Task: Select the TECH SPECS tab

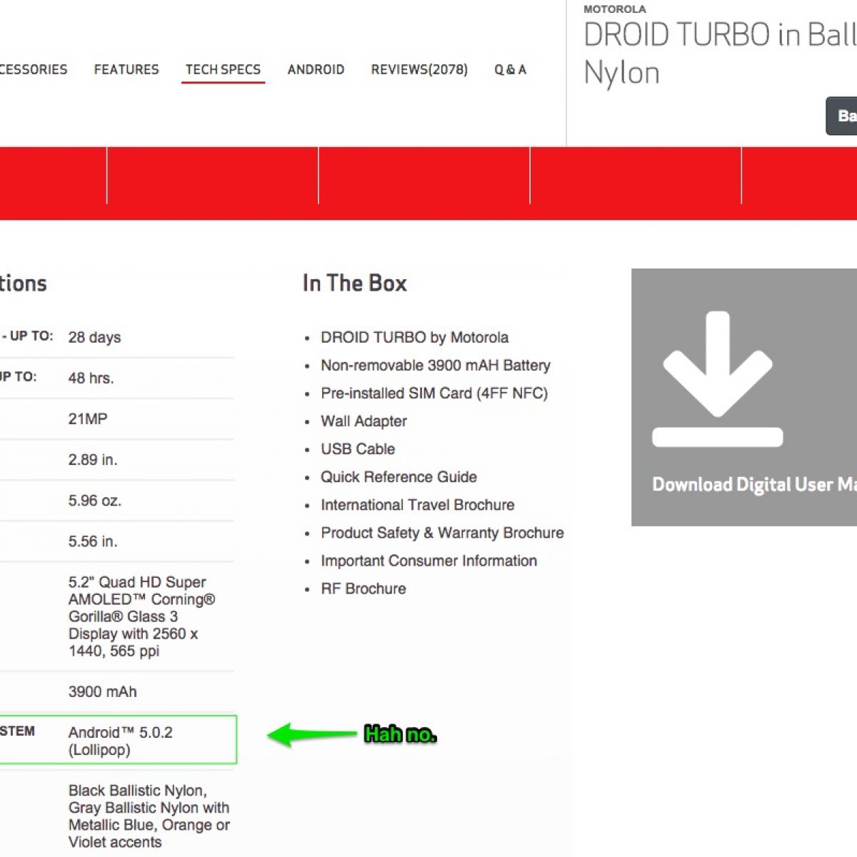Action: click(x=223, y=69)
